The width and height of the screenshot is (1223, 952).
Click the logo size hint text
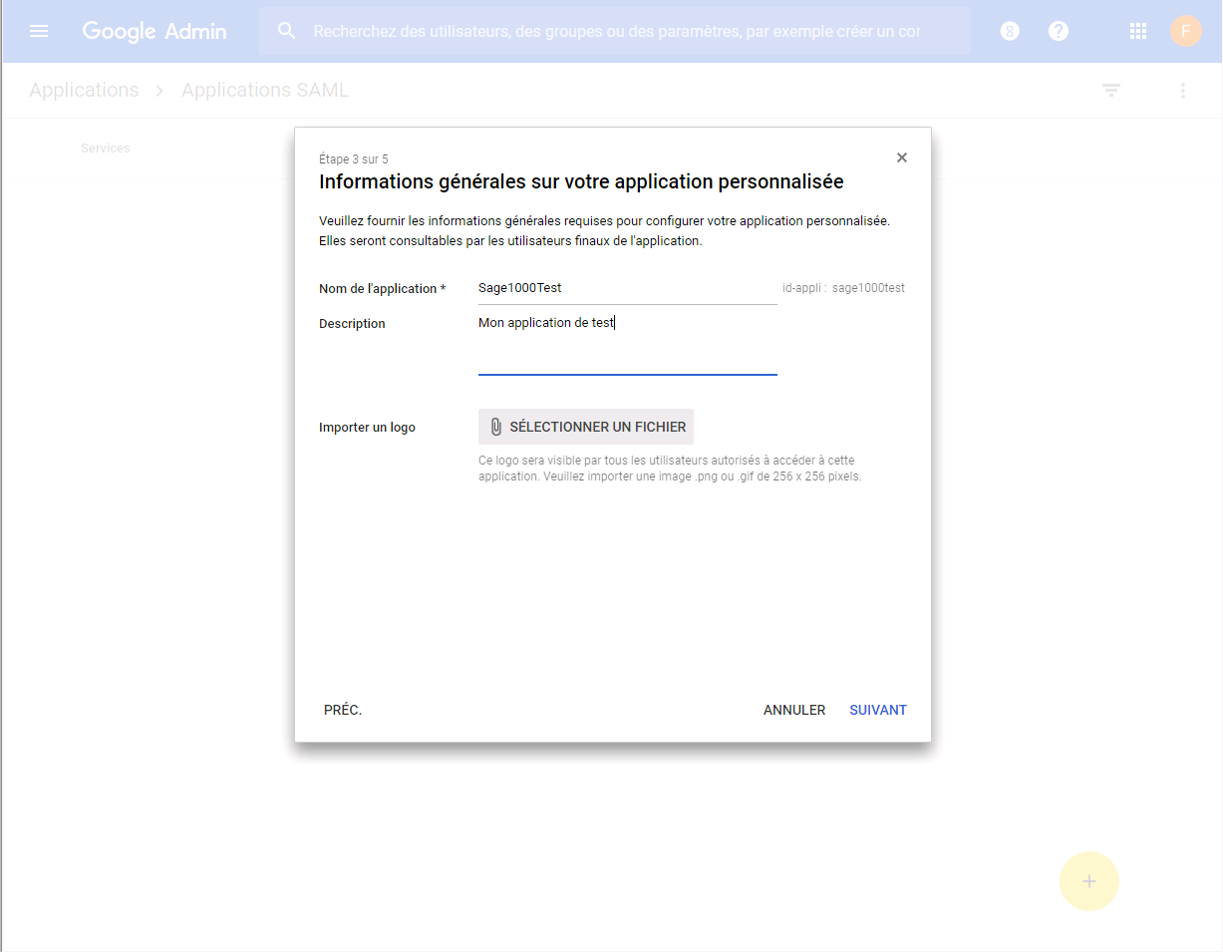[x=670, y=469]
